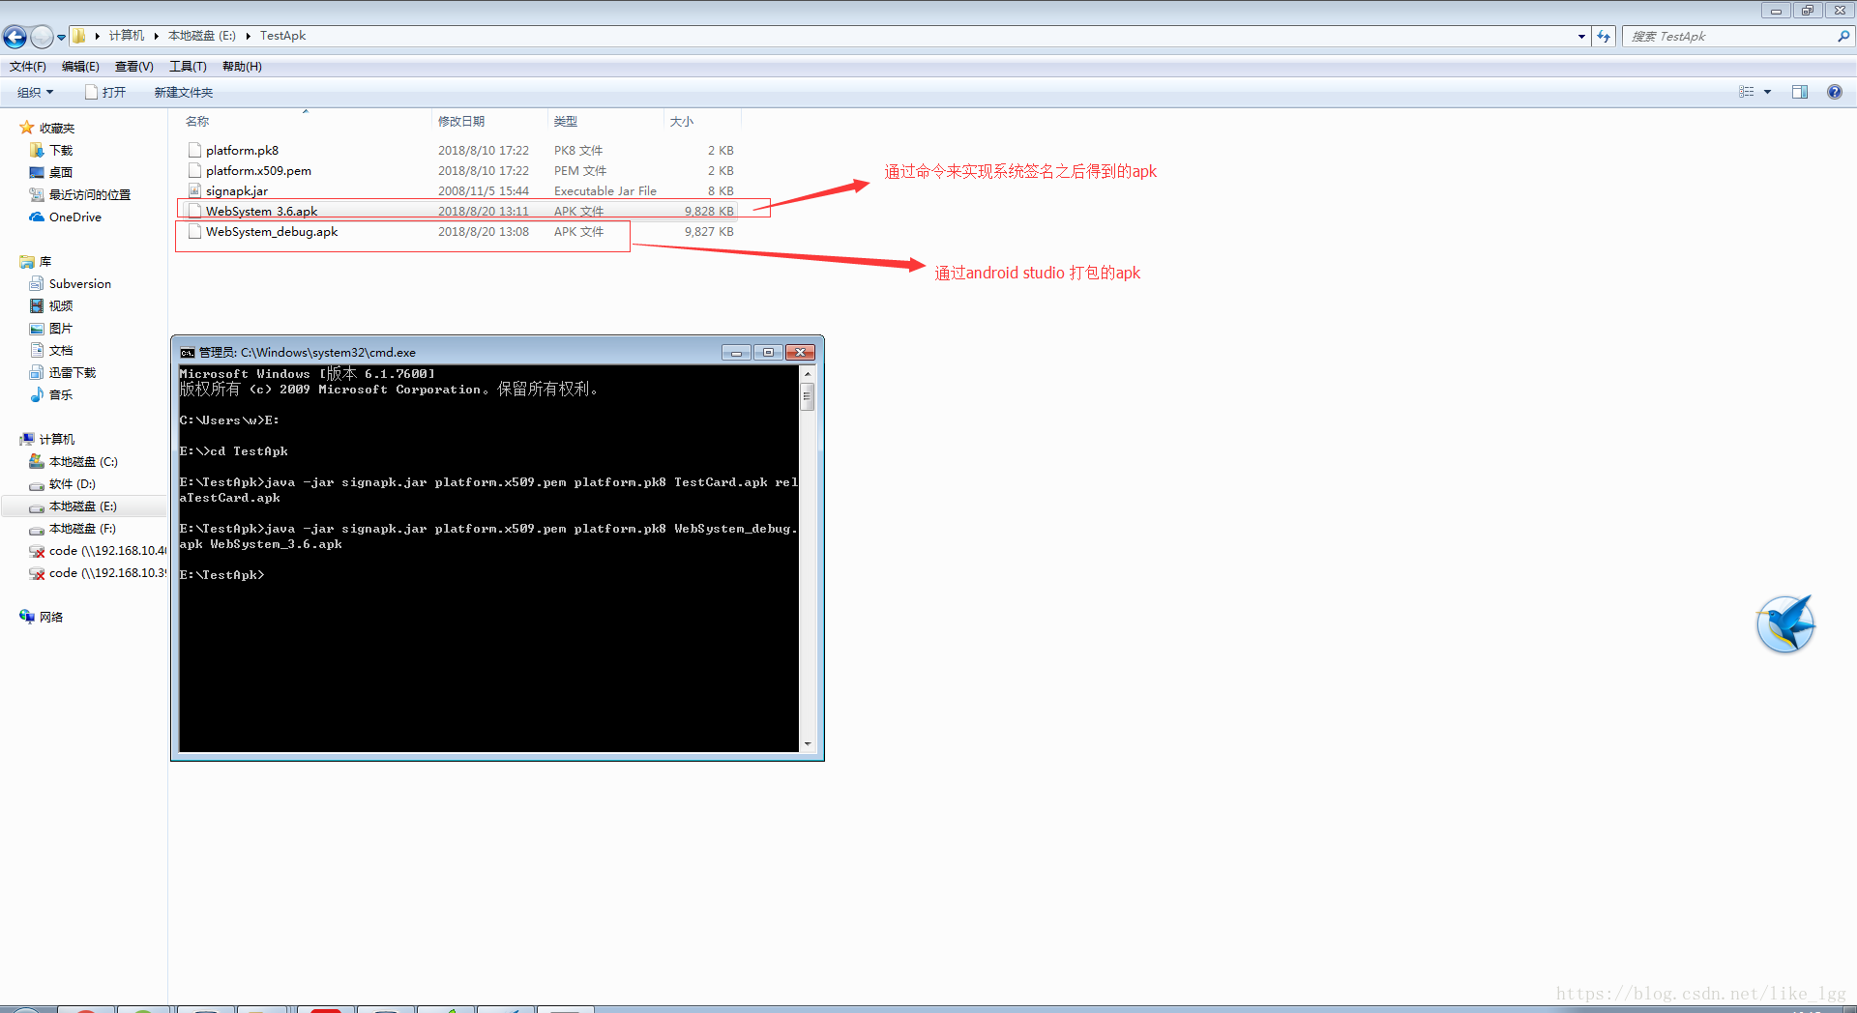Screen dimensions: 1857x1013
Task: Open 下载 favorites folder
Action: (61, 151)
